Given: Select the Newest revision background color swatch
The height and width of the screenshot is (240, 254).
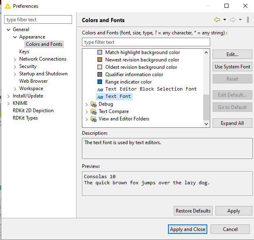Looking at the screenshot, I should (x=100, y=60).
